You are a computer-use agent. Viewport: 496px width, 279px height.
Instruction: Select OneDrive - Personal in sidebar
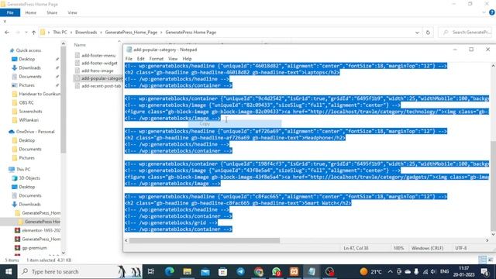click(x=32, y=132)
